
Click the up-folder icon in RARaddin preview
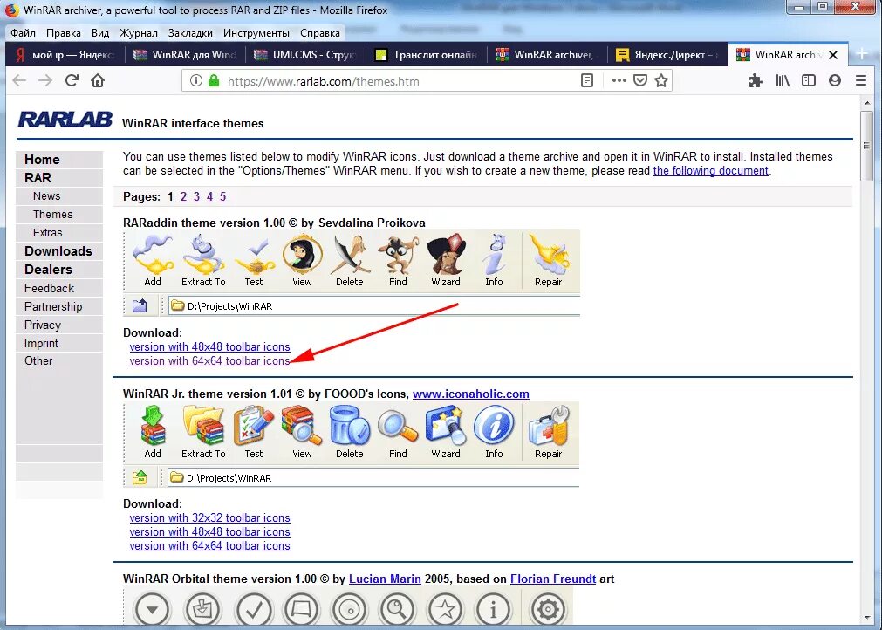[x=140, y=305]
